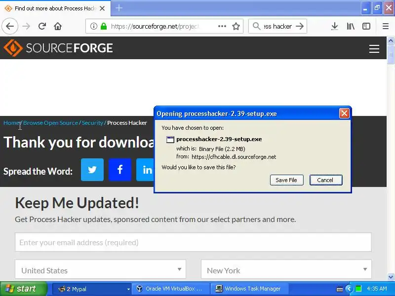Click the scrollbar up arrow
The height and width of the screenshot is (296, 395).
click(391, 40)
